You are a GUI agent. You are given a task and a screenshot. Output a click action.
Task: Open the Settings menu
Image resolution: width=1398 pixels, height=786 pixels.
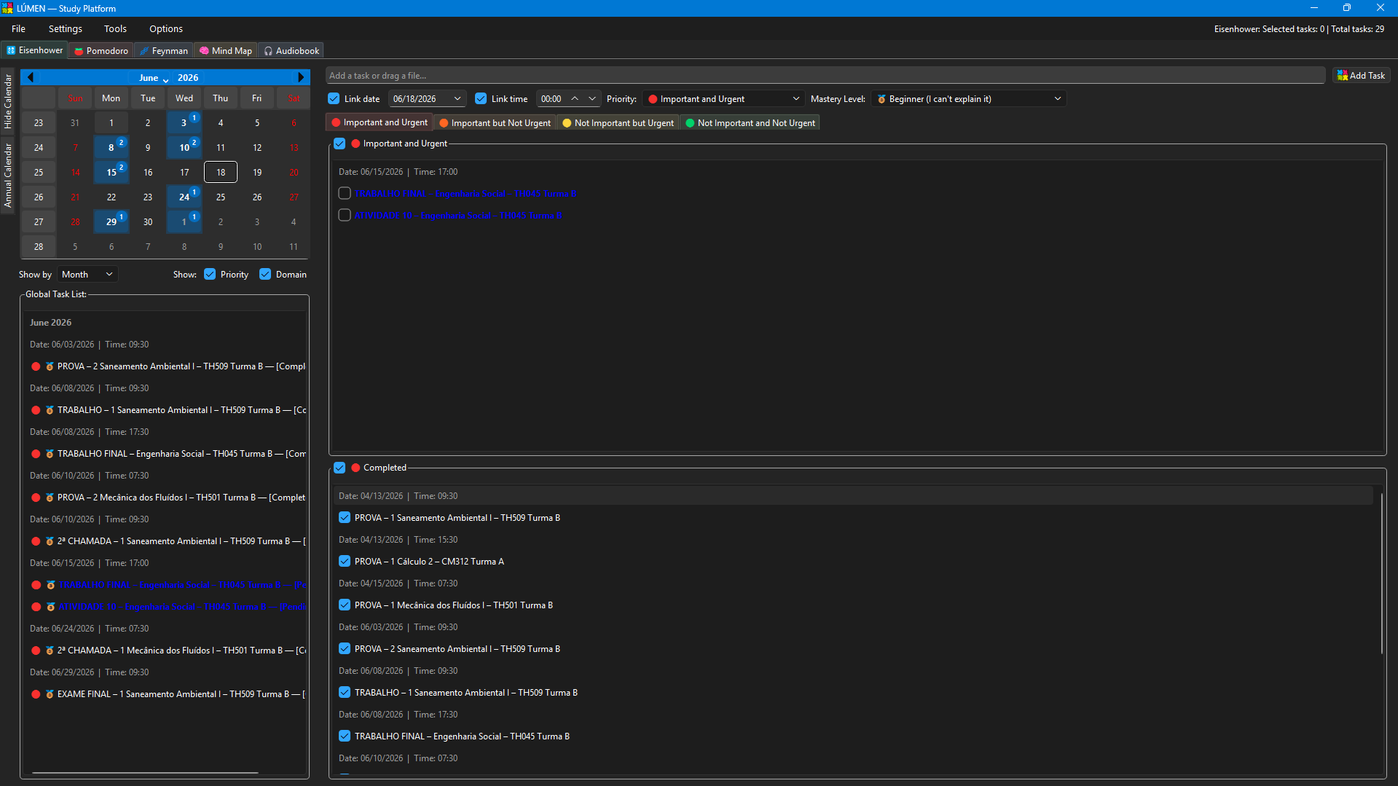(x=66, y=29)
